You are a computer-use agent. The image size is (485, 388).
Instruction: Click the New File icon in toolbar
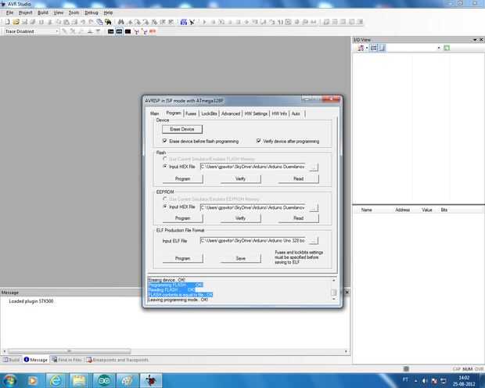coord(7,22)
